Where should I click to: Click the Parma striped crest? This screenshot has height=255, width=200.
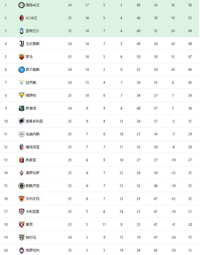21,238
